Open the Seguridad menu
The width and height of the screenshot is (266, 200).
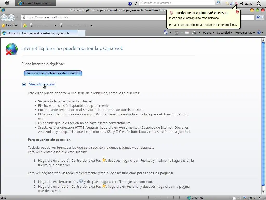point(225,33)
